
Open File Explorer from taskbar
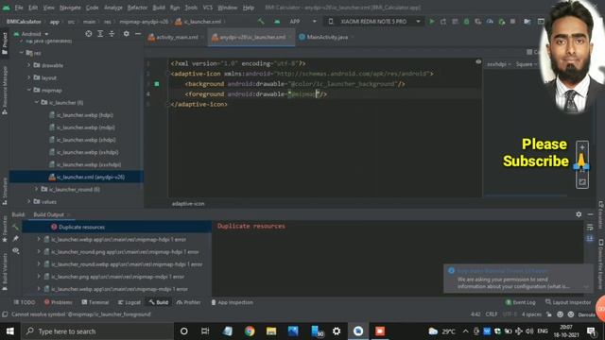(x=271, y=331)
